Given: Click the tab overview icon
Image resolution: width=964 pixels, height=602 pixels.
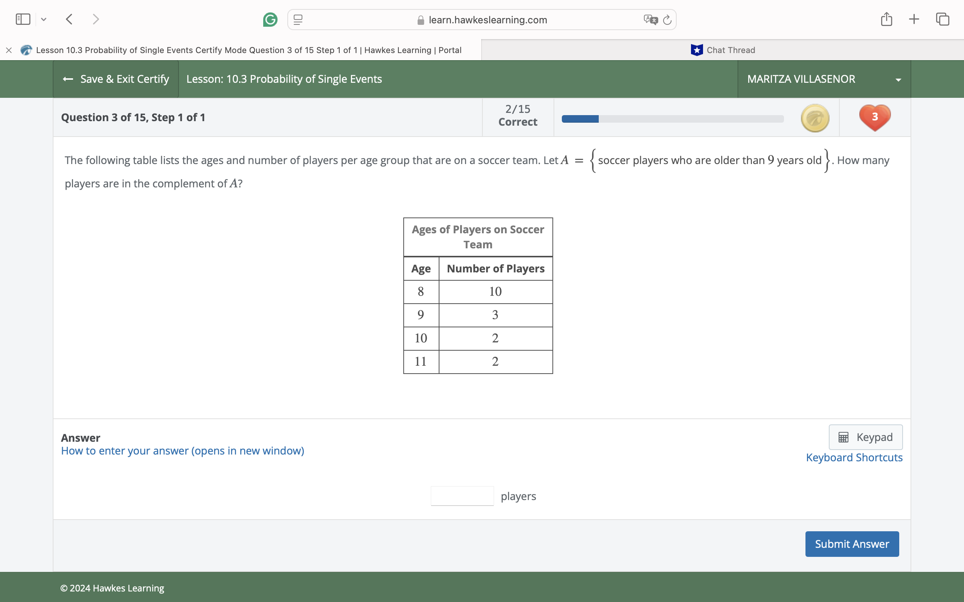Looking at the screenshot, I should coord(942,19).
